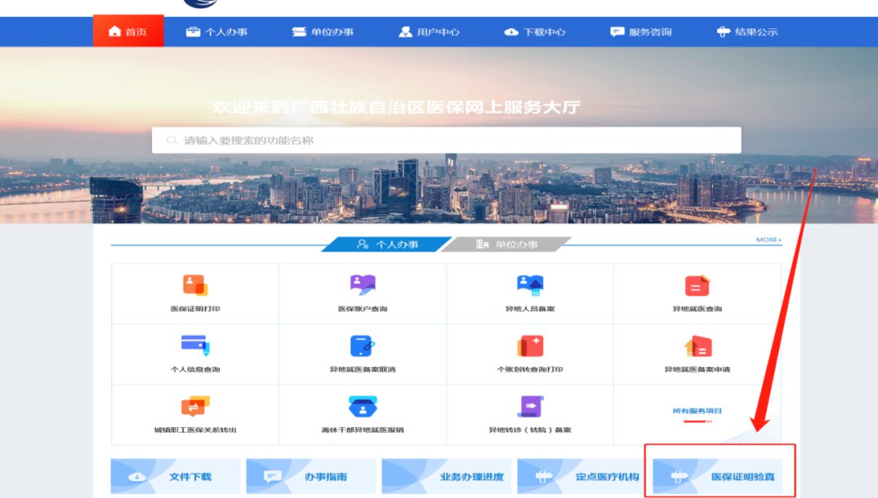The width and height of the screenshot is (878, 498).
Task: Click the 异地转诊（转院）备案 label
Action: [530, 430]
